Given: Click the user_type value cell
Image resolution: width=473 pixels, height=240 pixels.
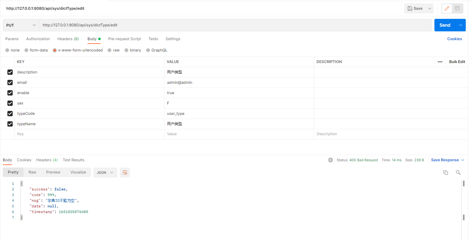Looking at the screenshot, I should coord(239,114).
